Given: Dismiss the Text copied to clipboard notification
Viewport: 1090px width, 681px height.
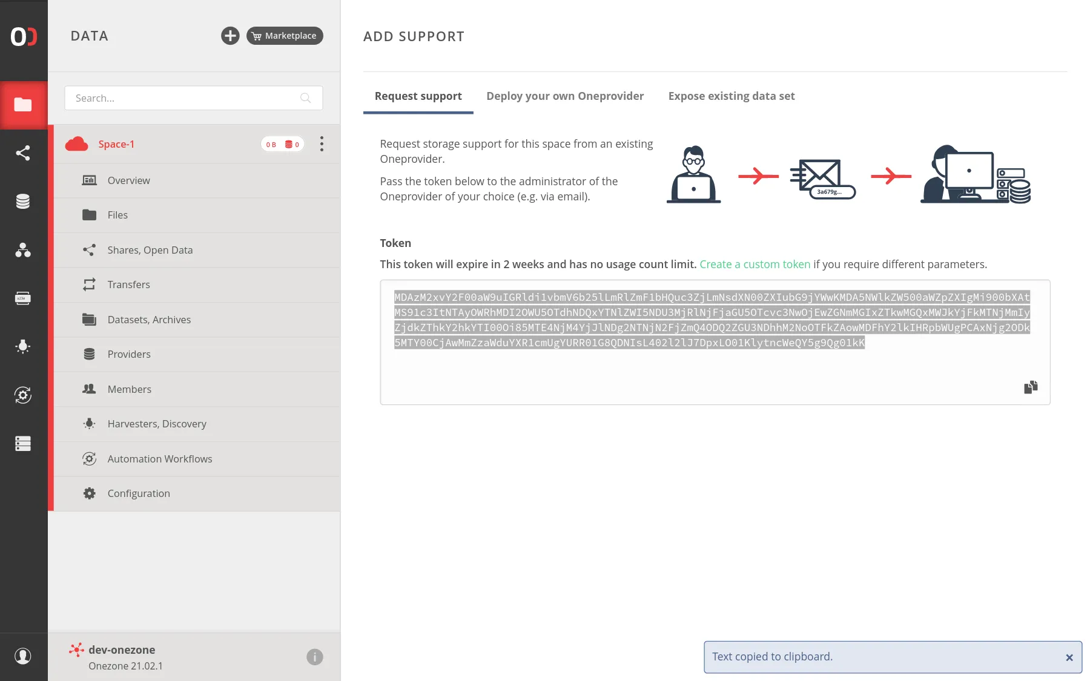Looking at the screenshot, I should coord(1068,657).
